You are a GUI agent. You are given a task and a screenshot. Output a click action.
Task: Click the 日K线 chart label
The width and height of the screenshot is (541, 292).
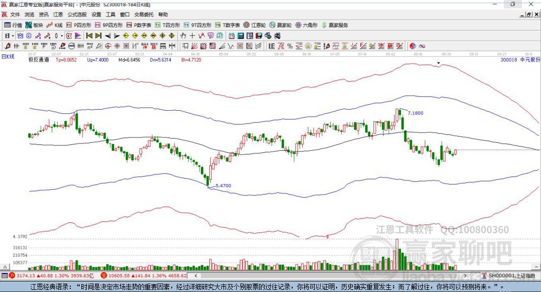(x=8, y=56)
